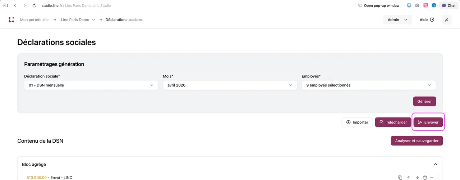Open Linc Paris Demo breadcrumb menu
The width and height of the screenshot is (460, 180).
tap(78, 20)
